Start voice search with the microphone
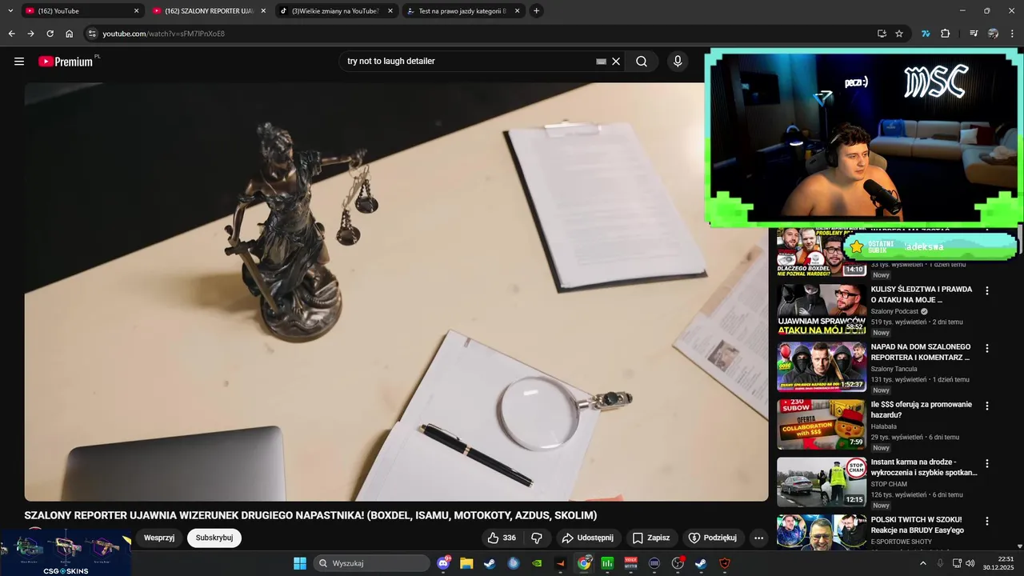The width and height of the screenshot is (1024, 576). [678, 62]
